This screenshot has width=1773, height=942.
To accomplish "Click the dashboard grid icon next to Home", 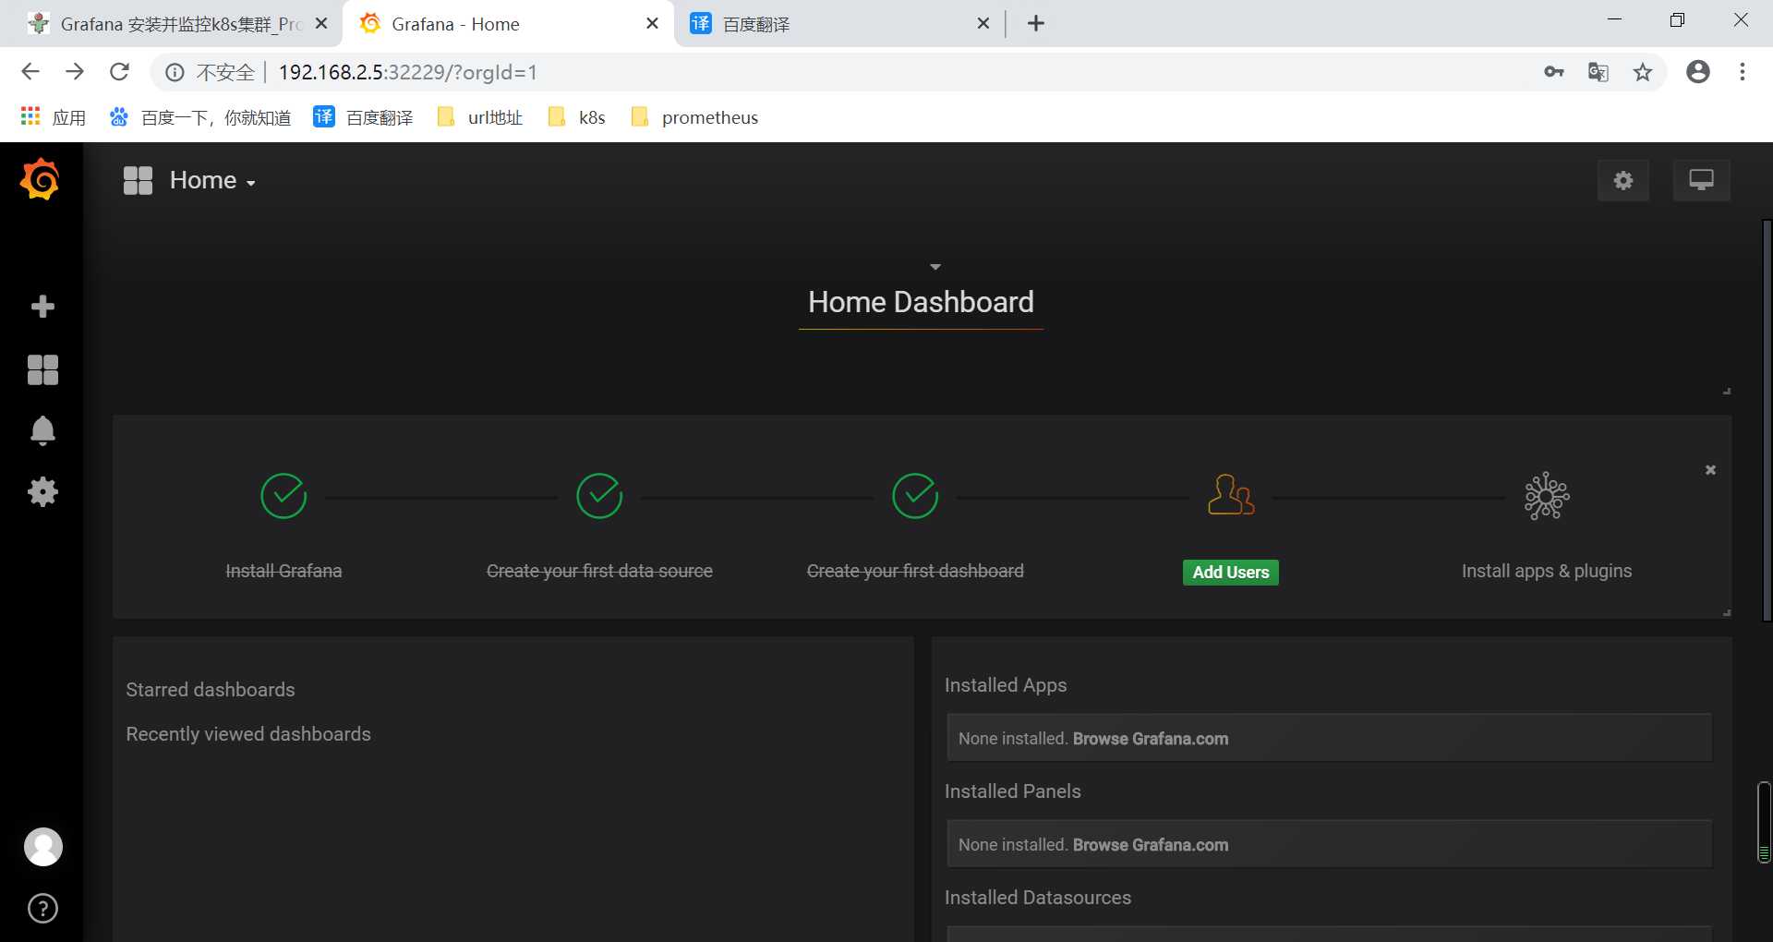I will (x=138, y=180).
